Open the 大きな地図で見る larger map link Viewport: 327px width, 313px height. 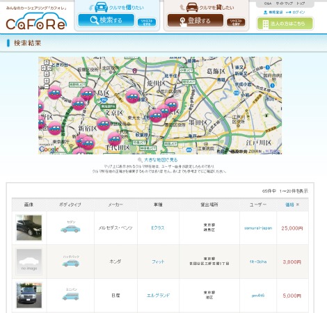161,160
